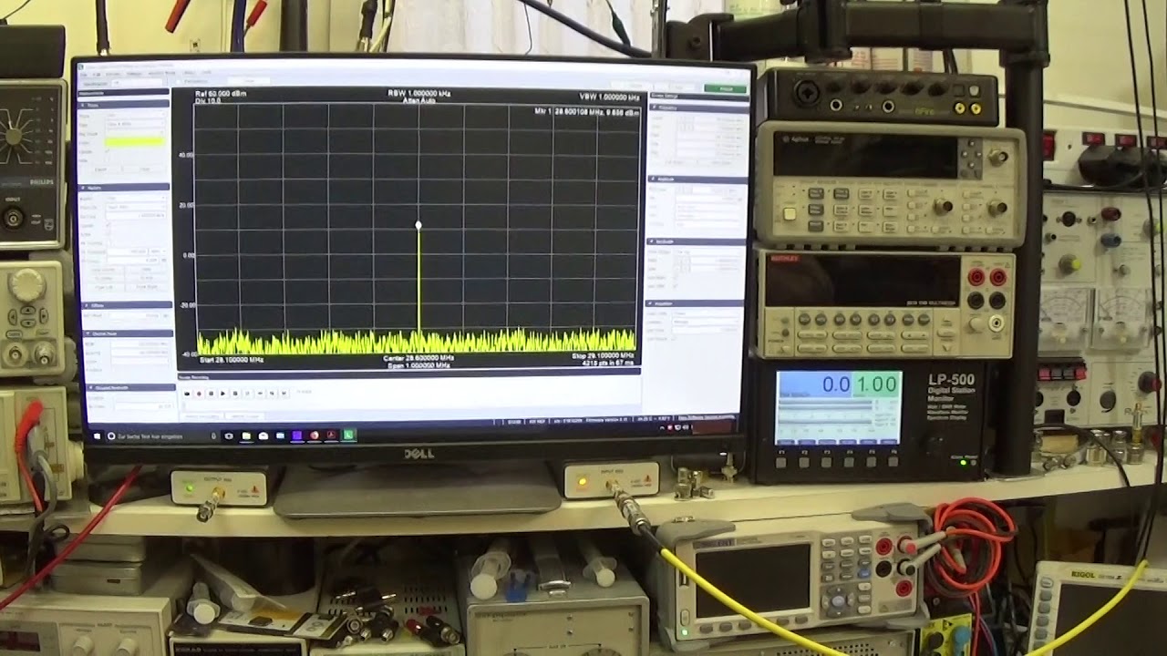The image size is (1167, 656).
Task: Collapse the Trace panel header
Action: (x=123, y=104)
